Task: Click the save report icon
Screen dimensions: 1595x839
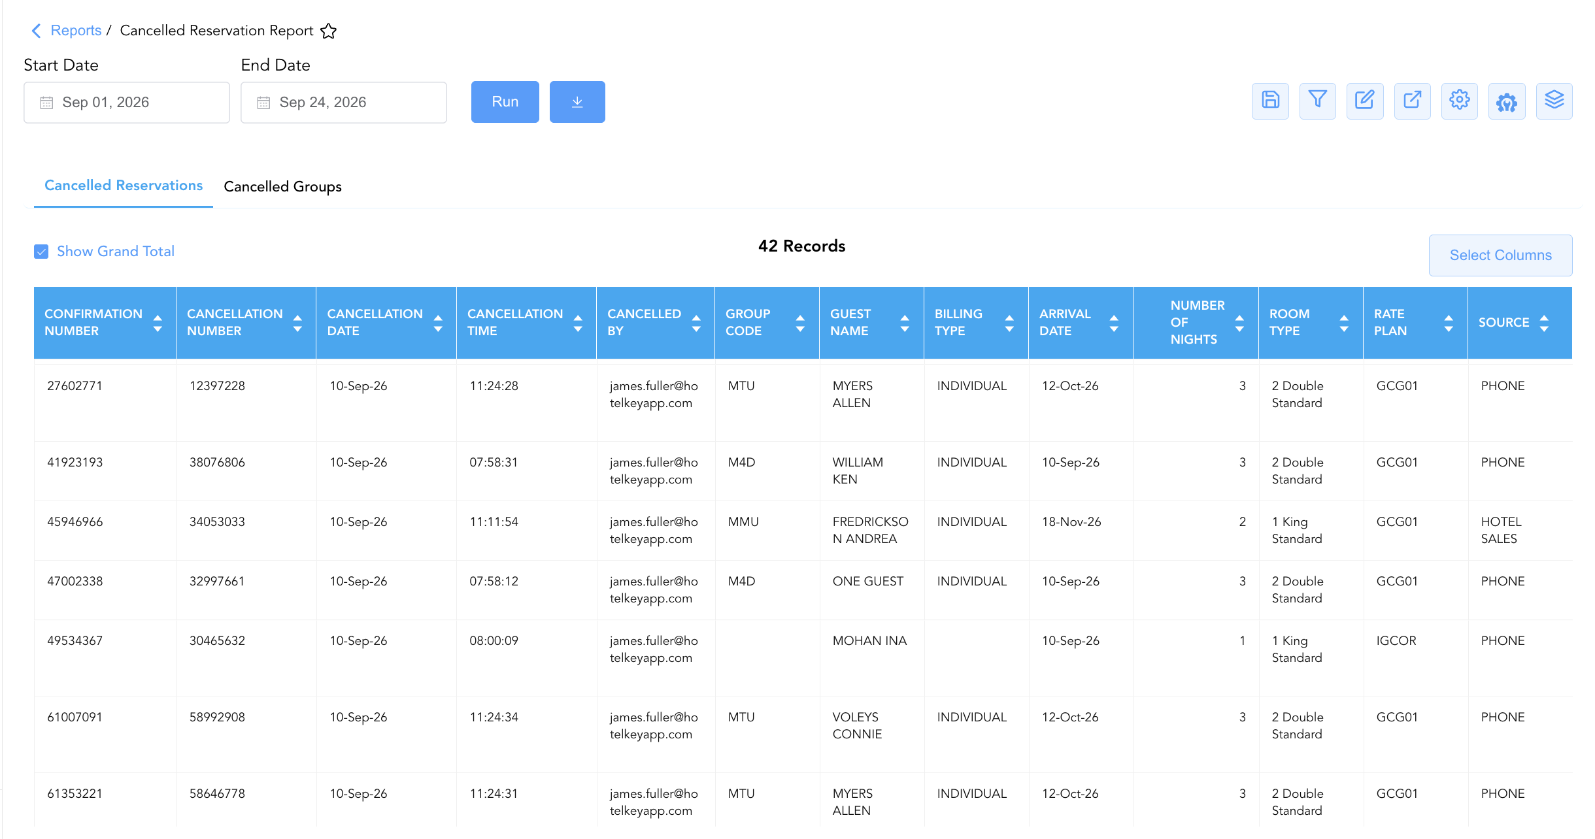Action: pos(1270,101)
